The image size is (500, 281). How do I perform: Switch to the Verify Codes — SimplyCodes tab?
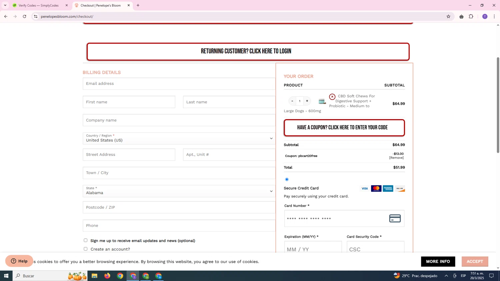point(39,5)
